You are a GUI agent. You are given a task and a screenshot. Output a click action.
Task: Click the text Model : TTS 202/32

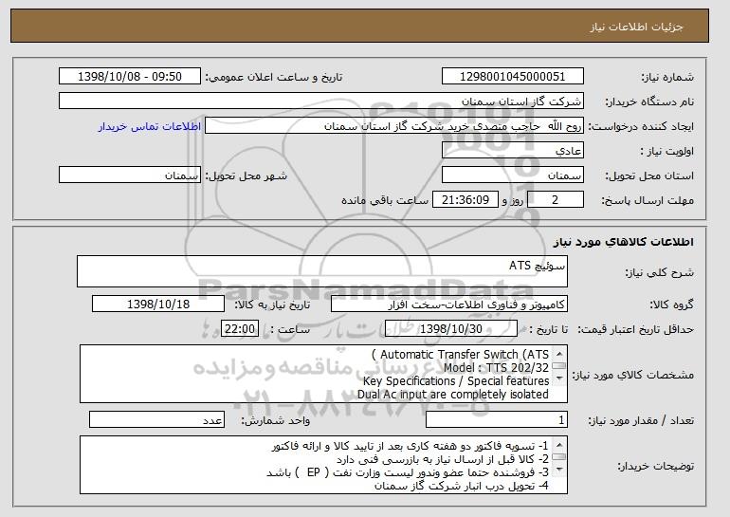coord(496,368)
